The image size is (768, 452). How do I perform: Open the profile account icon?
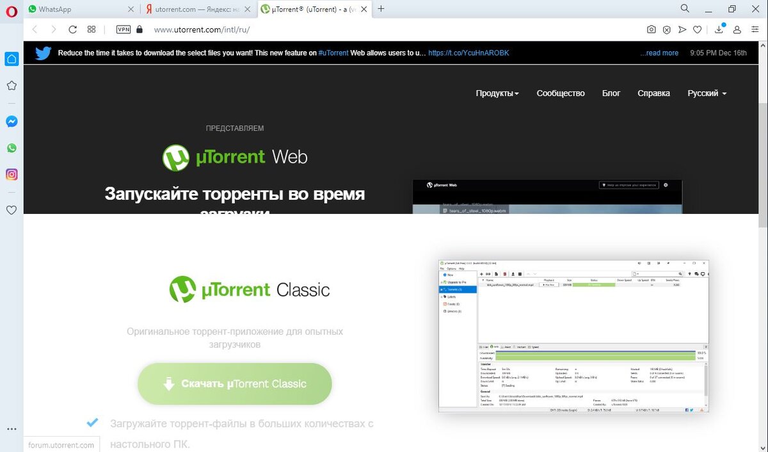pos(737,29)
